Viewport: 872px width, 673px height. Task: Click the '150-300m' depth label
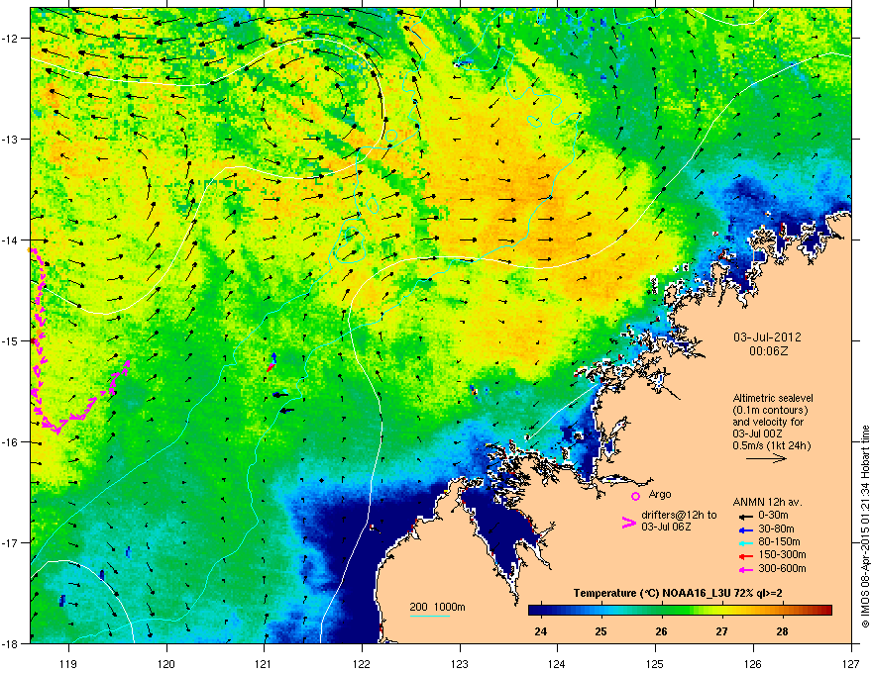coord(783,554)
